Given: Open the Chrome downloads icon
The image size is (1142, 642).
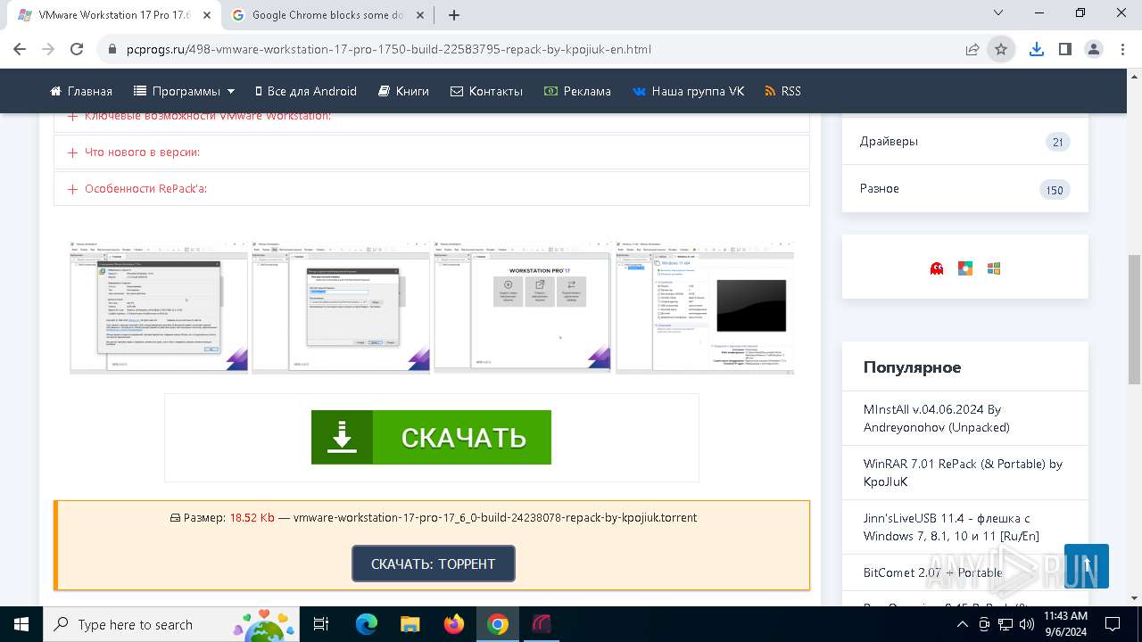Looking at the screenshot, I should [x=1036, y=49].
